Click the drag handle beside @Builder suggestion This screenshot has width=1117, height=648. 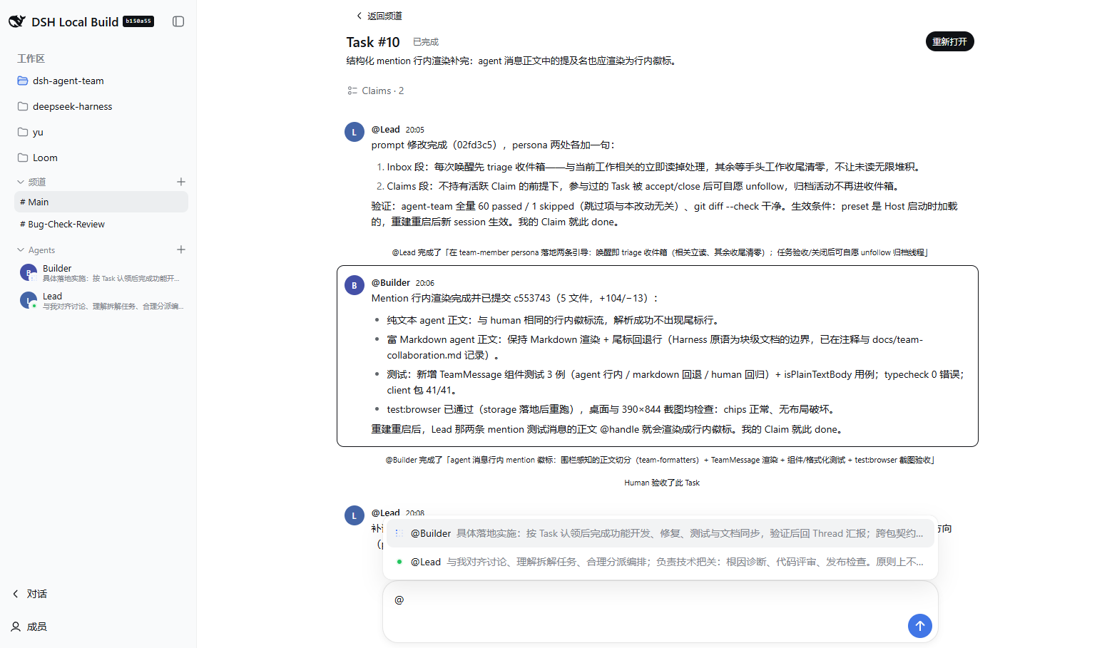[399, 533]
